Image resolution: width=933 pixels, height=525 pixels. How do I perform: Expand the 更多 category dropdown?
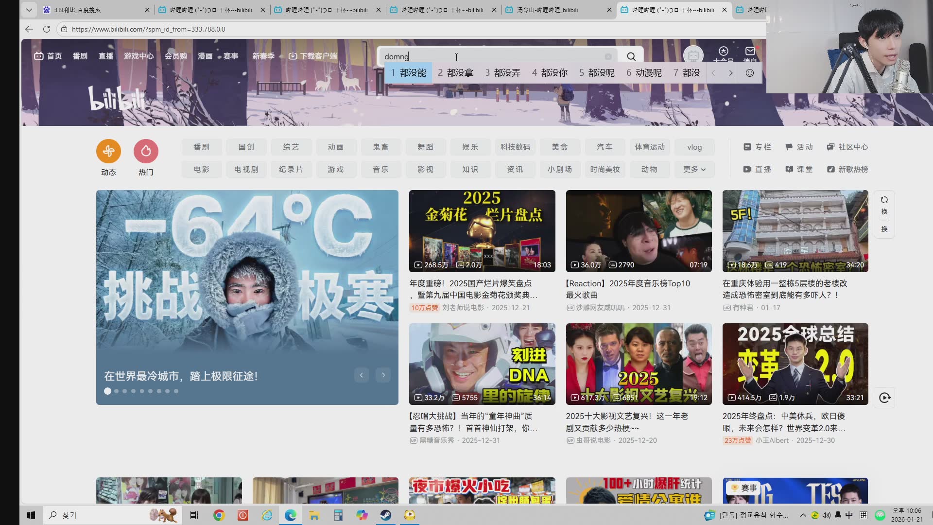coord(694,169)
